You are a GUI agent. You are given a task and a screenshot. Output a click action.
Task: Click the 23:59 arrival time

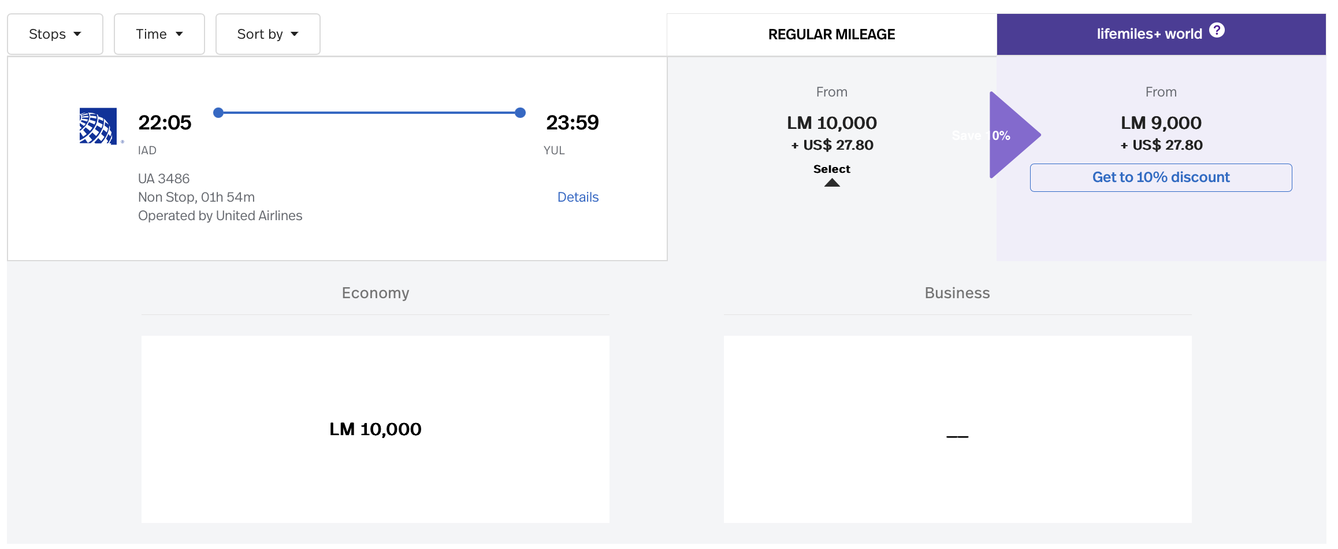[x=573, y=123]
